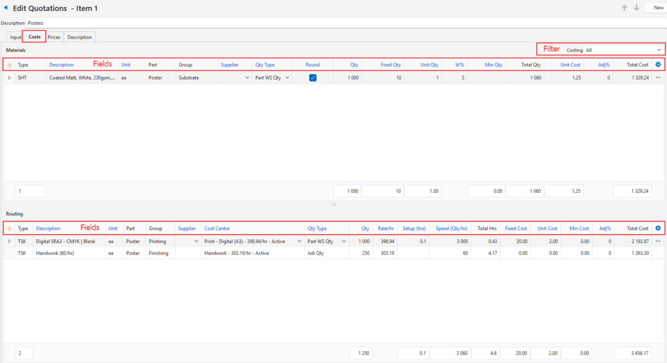Expand the Digital SRA3 routing row
The image size is (667, 363).
(9, 241)
